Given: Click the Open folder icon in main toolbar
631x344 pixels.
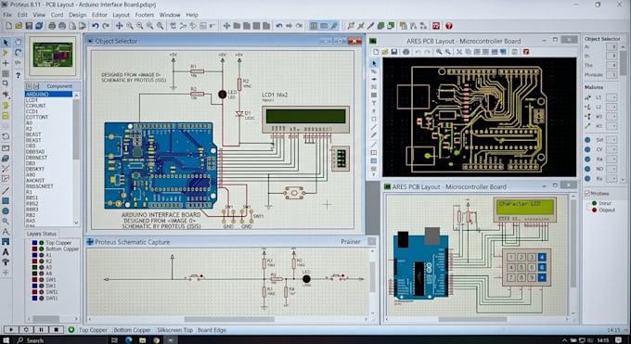Looking at the screenshot, I should [x=19, y=26].
